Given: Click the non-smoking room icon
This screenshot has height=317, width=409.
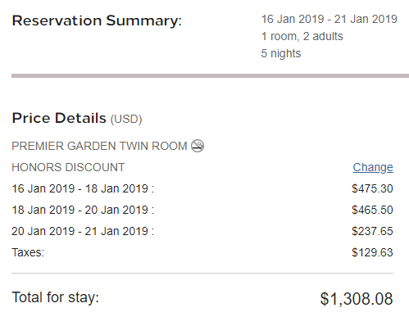Looking at the screenshot, I should (198, 146).
